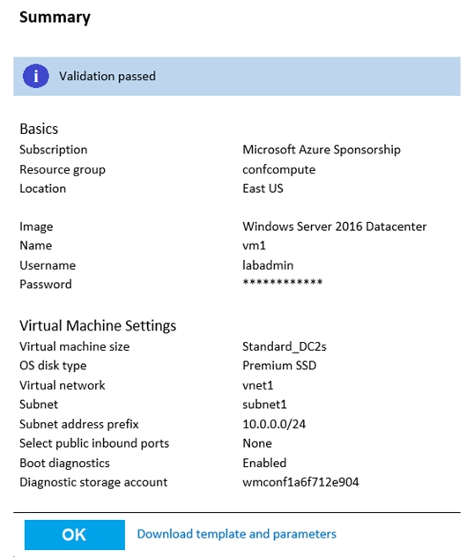Click the Microsoft Azure Sponsorship subscription value
The image size is (474, 557).
point(322,150)
